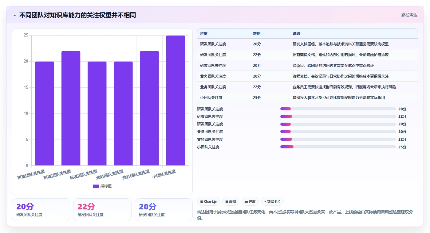Image resolution: width=430 pixels, height=233 pixels.
Task: Click the 数据 table column header
Action: click(x=257, y=34)
